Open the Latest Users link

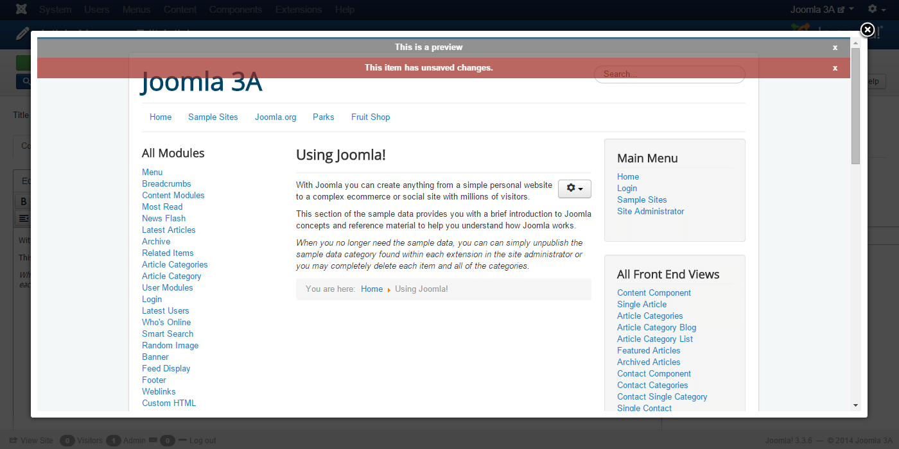coord(166,311)
